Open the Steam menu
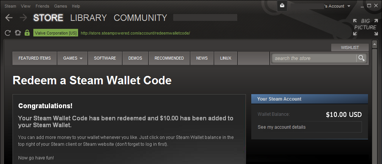This screenshot has width=382, height=164. coord(10,6)
